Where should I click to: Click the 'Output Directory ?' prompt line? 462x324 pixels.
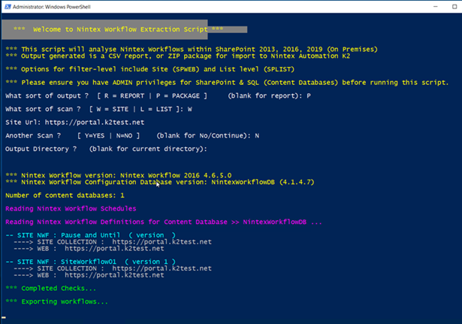coord(106,149)
